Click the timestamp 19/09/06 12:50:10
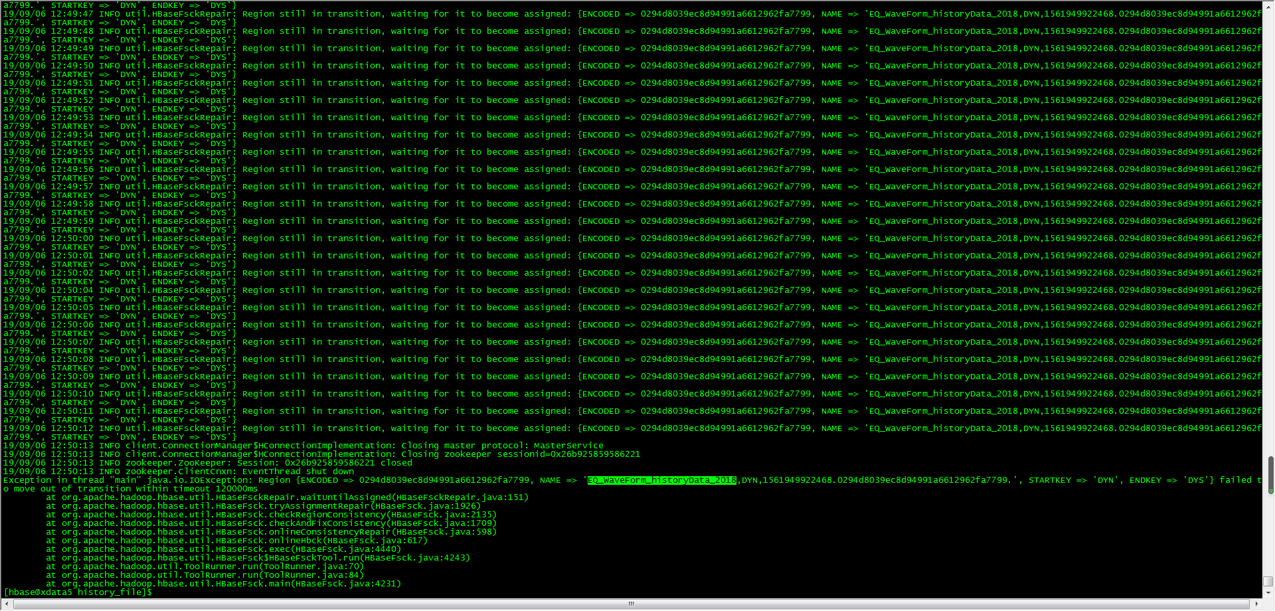Image resolution: width=1275 pixels, height=611 pixels. tap(48, 394)
